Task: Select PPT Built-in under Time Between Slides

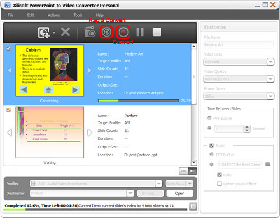Action: [x=209, y=118]
